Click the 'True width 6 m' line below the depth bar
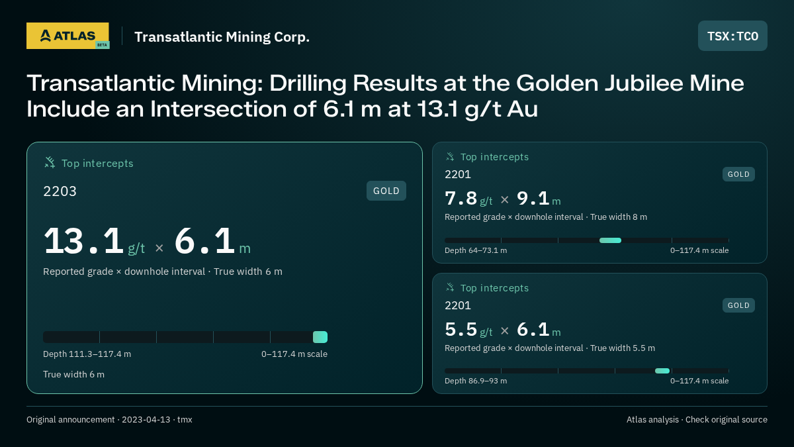 pyautogui.click(x=73, y=374)
